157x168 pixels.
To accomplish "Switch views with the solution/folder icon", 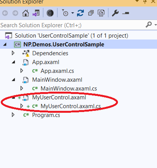I will point(36,13).
